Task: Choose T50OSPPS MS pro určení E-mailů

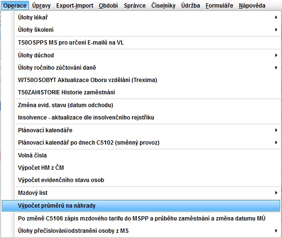Action: pyautogui.click(x=148, y=43)
